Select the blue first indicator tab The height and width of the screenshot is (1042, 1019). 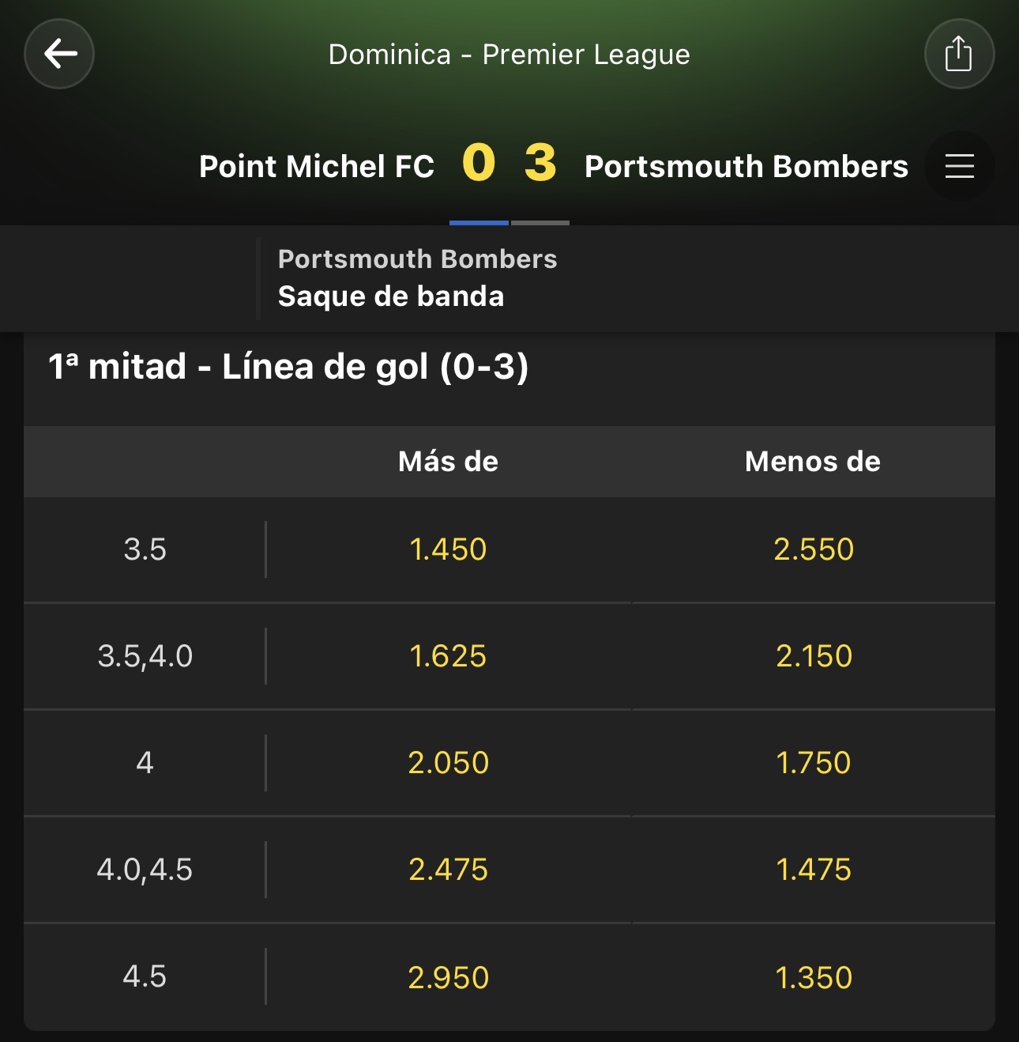click(x=479, y=223)
